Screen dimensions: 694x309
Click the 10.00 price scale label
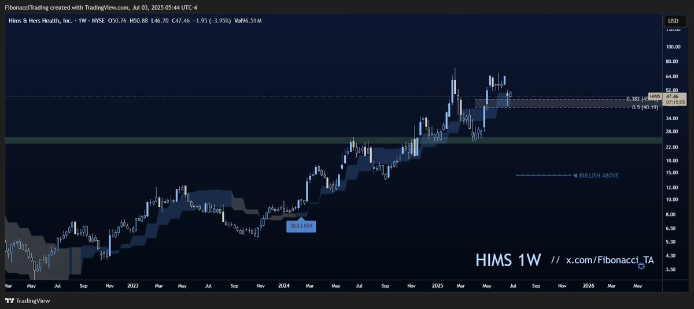[673, 199]
